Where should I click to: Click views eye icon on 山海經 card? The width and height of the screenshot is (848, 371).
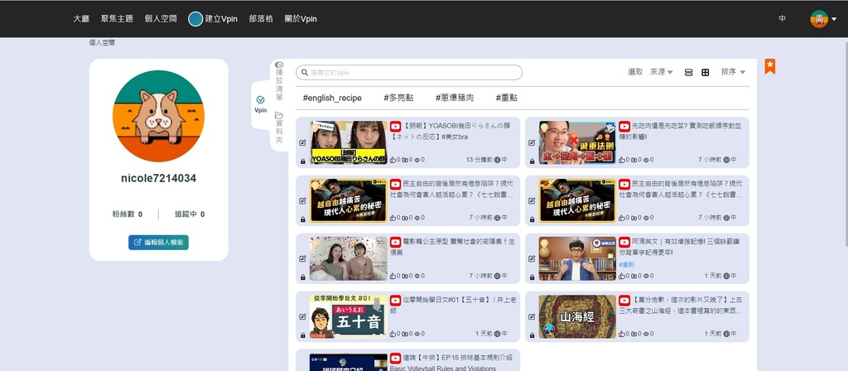[646, 334]
